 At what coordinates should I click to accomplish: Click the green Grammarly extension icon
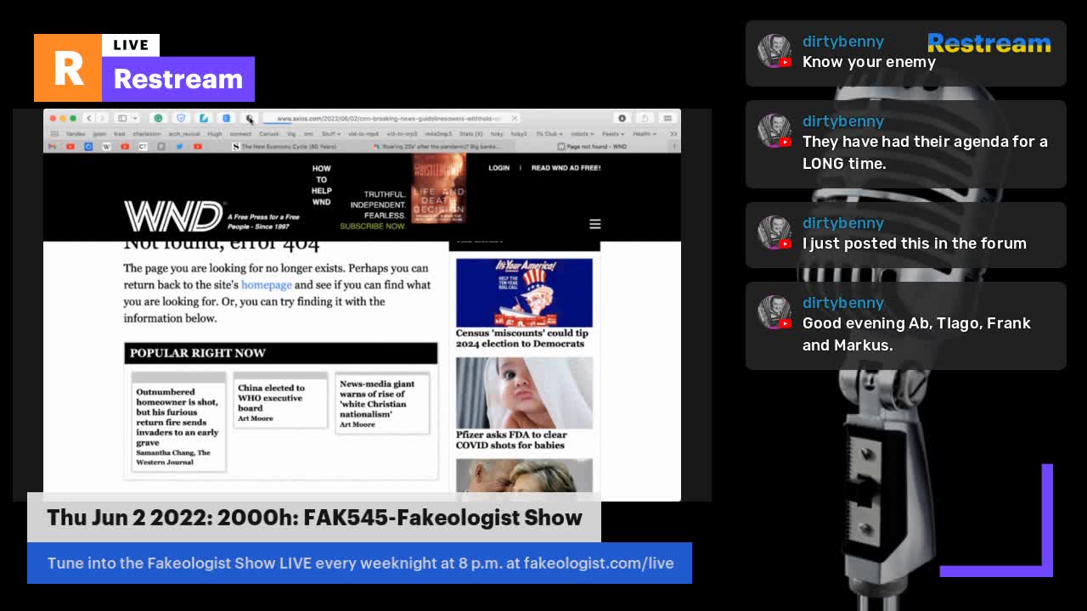pos(158,118)
